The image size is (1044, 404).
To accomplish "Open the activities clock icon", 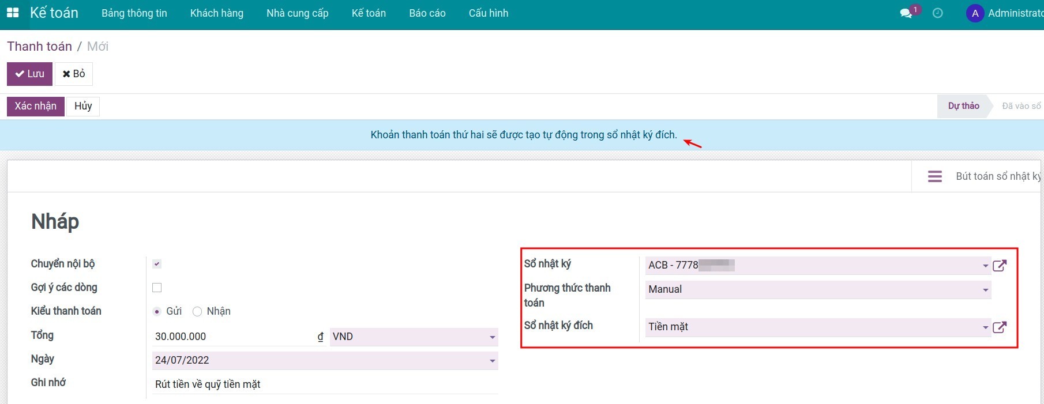I will (x=938, y=13).
